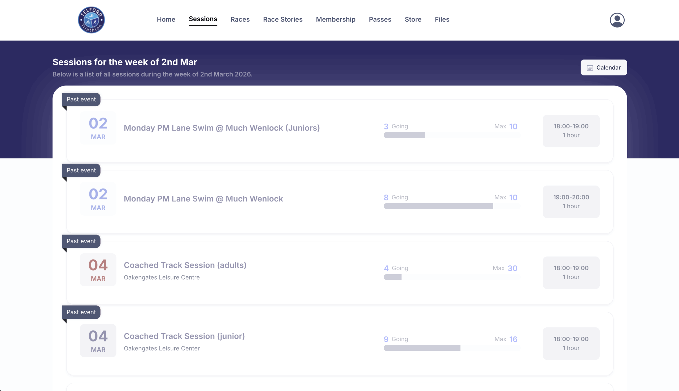This screenshot has width=679, height=391.
Task: Open the Membership page
Action: [x=336, y=19]
